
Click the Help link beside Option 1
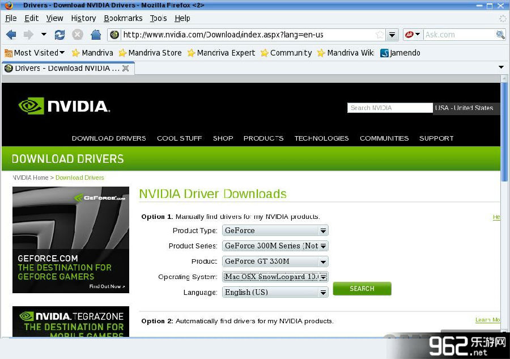[496, 217]
